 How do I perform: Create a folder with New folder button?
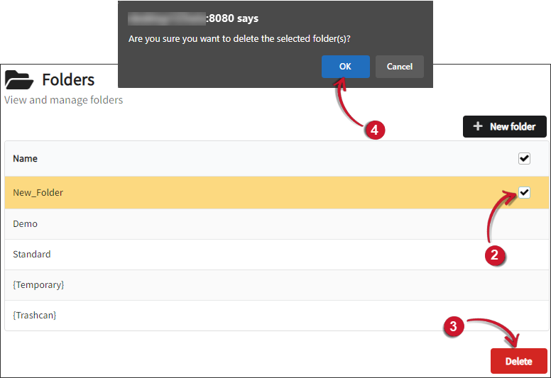coord(505,126)
